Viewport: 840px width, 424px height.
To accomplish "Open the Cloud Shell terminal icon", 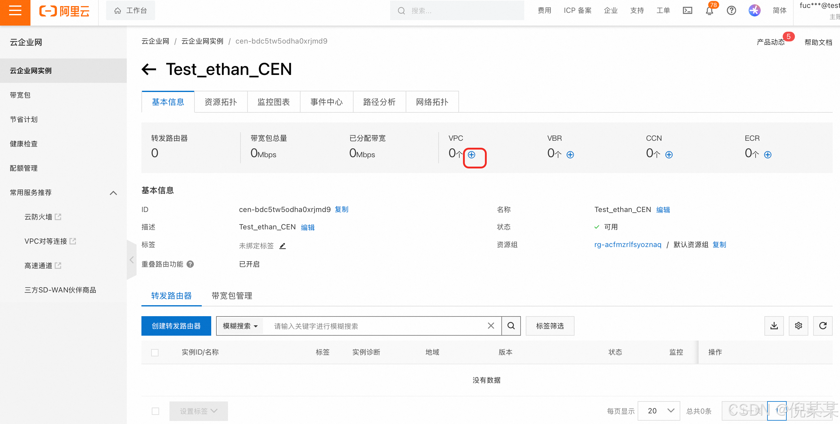I will click(x=687, y=11).
